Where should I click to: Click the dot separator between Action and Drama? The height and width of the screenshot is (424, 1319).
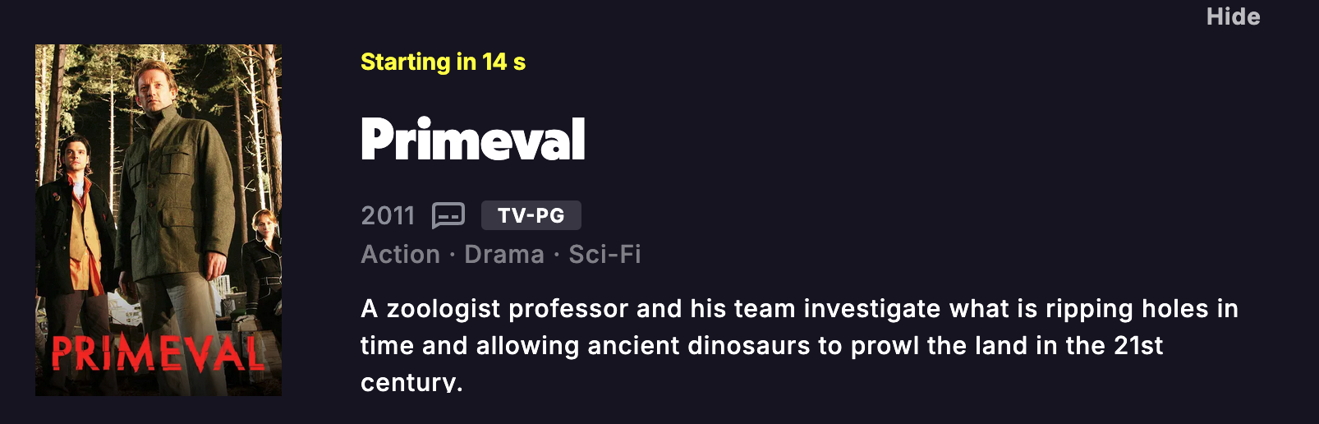[453, 256]
